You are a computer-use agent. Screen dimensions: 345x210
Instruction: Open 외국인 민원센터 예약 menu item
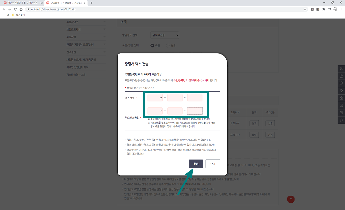click(77, 67)
